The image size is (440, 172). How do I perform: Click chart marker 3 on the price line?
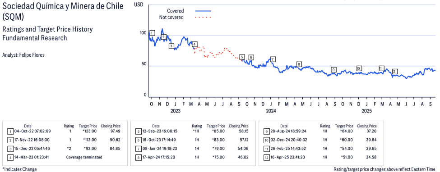[x=171, y=46]
